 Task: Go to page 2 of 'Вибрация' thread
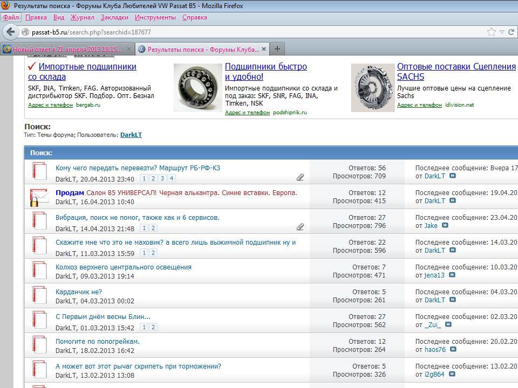pos(153,228)
